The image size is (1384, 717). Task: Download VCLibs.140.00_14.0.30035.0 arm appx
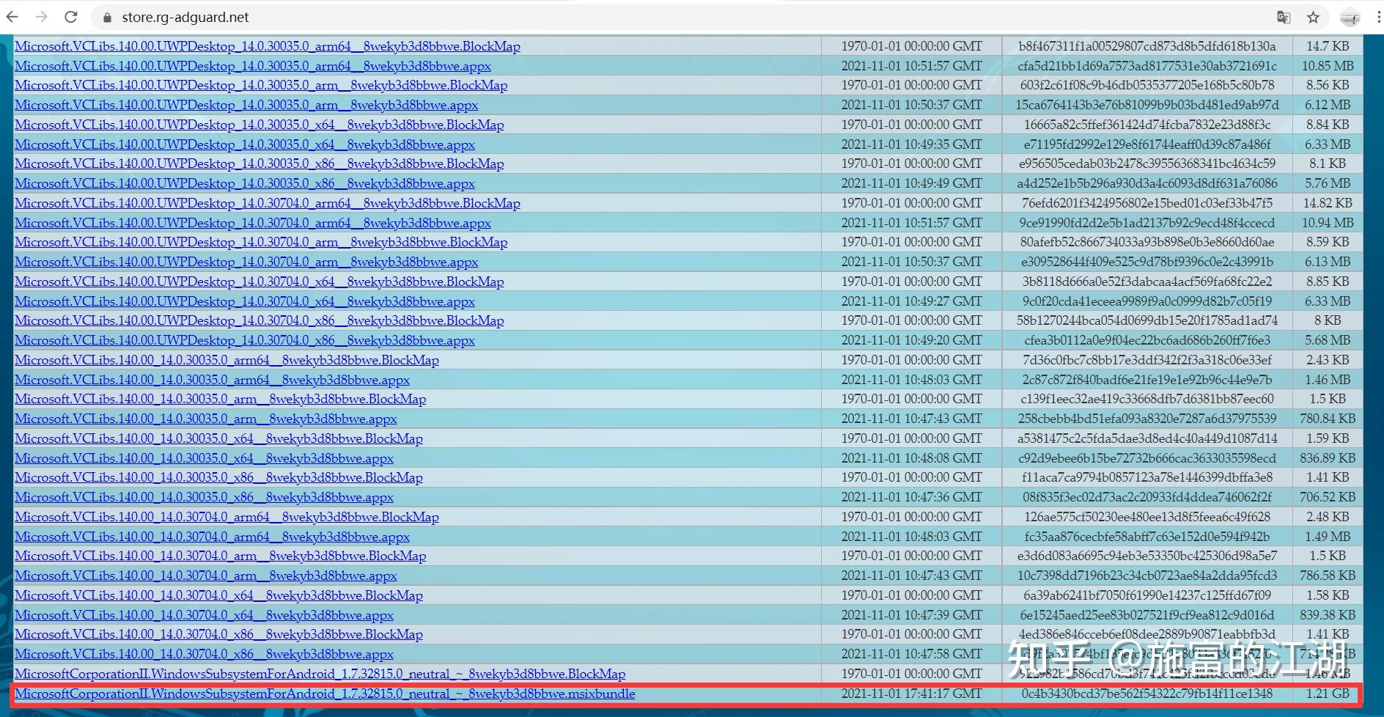[x=206, y=419]
